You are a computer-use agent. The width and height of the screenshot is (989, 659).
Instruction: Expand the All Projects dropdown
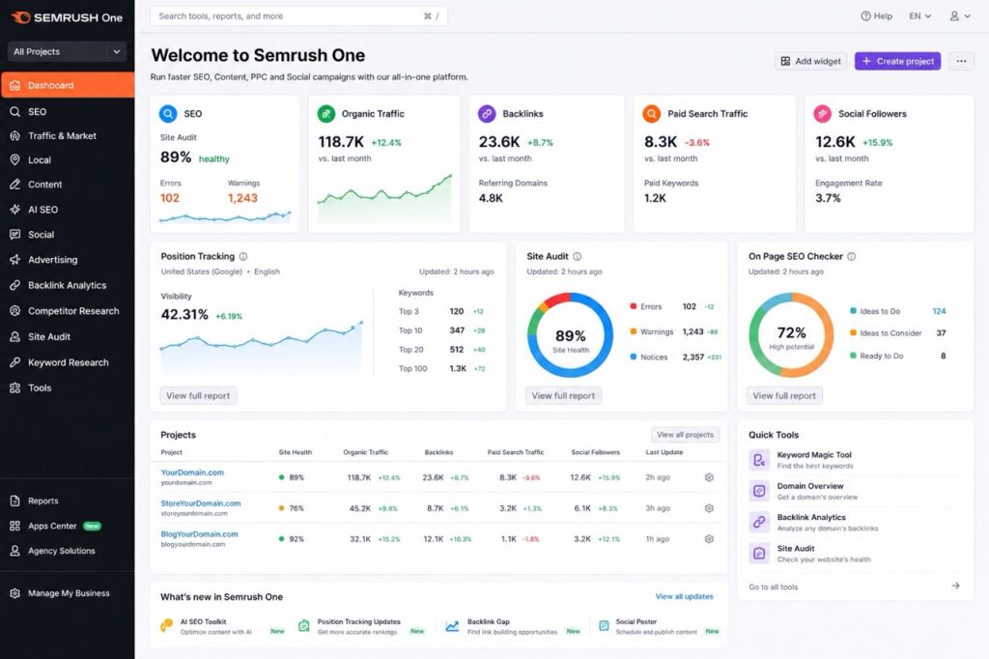(x=67, y=52)
